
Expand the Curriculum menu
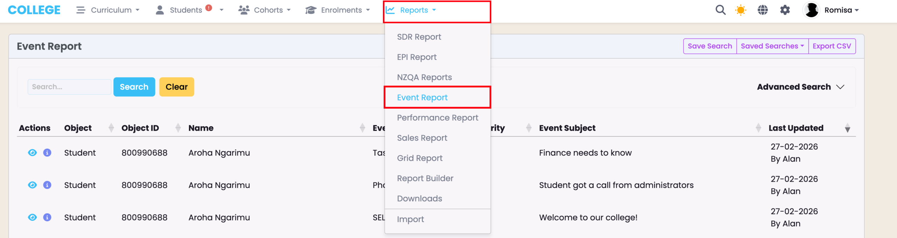click(x=108, y=10)
